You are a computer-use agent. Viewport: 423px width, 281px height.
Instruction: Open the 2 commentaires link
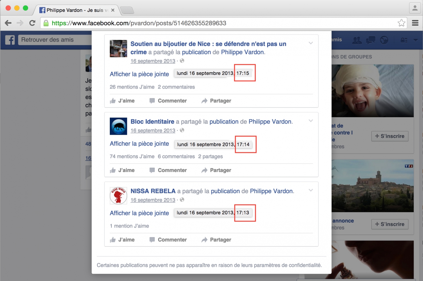[x=176, y=87]
